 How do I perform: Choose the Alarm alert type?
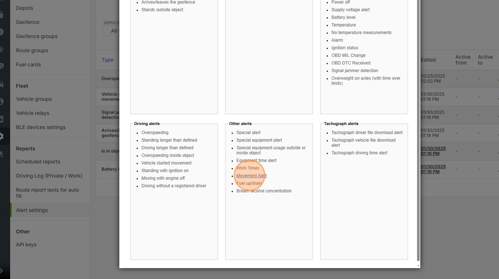tap(337, 40)
